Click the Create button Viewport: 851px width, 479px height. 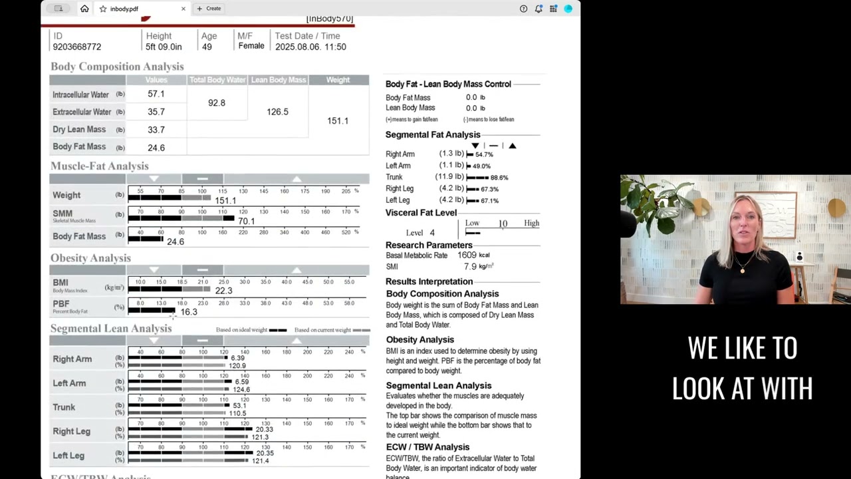pos(209,9)
